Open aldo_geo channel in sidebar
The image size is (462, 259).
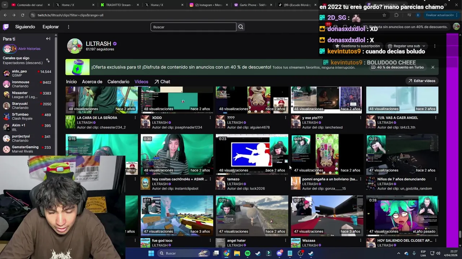click(x=27, y=73)
